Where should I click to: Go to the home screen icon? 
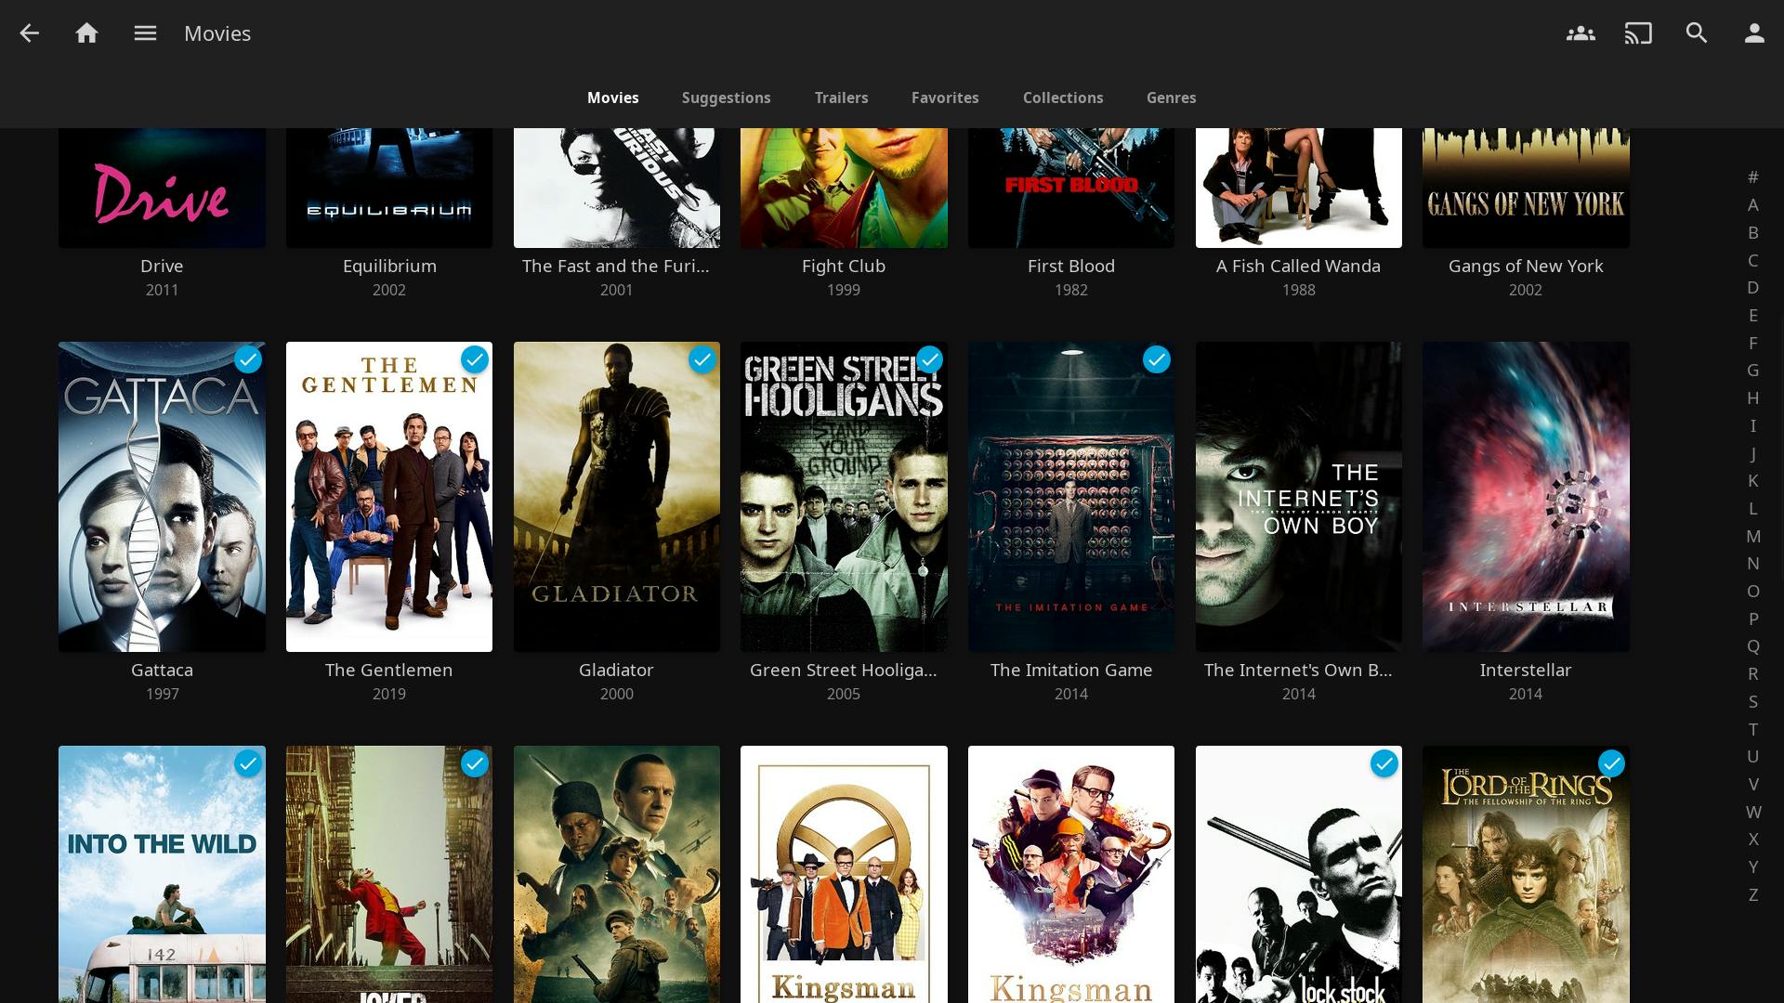coord(86,33)
